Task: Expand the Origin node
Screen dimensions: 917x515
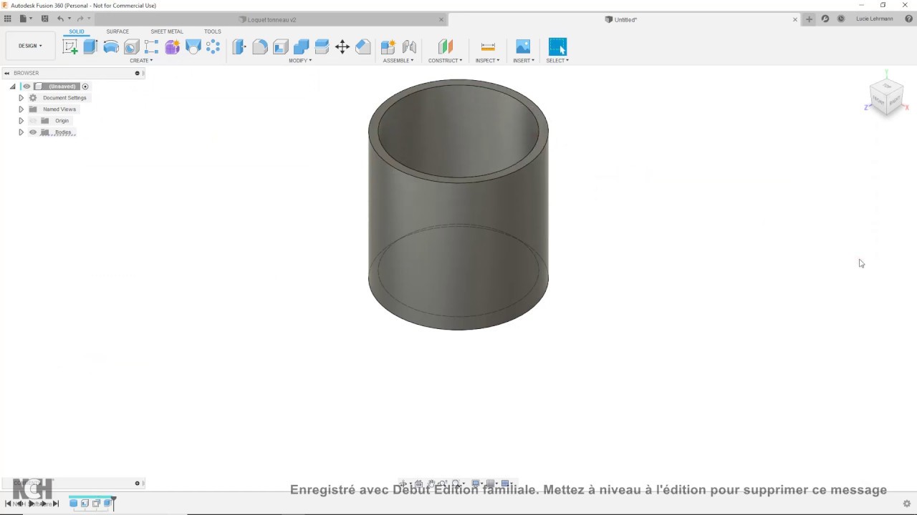Action: [21, 121]
